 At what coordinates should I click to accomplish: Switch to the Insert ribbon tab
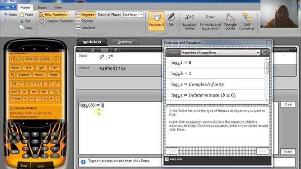(x=42, y=8)
